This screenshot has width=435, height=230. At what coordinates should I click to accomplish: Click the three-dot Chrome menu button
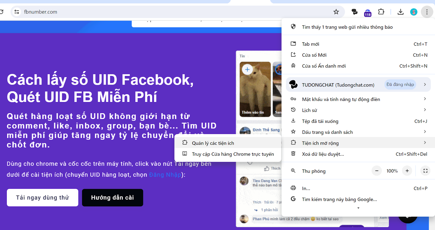[427, 12]
